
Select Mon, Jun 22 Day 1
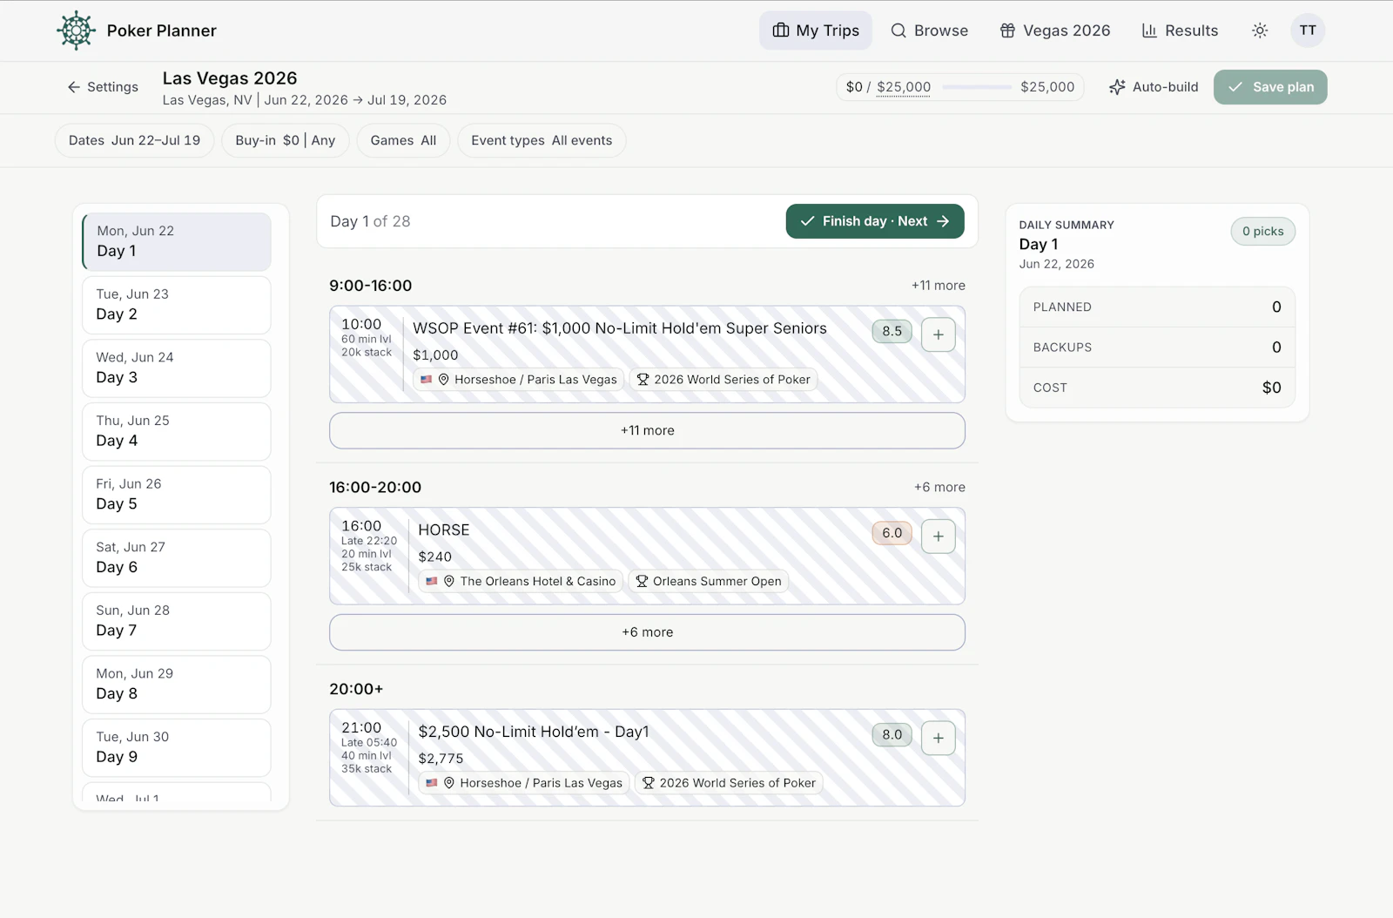[177, 241]
